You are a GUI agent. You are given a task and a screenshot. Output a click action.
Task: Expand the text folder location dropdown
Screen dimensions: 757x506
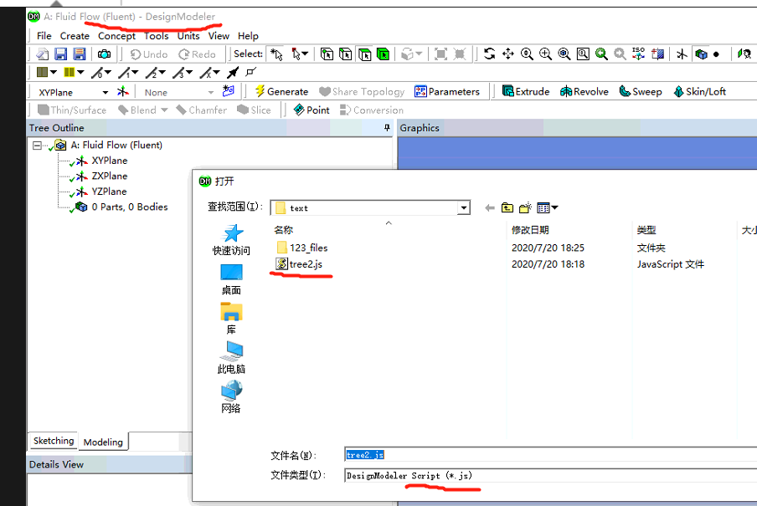(x=463, y=208)
